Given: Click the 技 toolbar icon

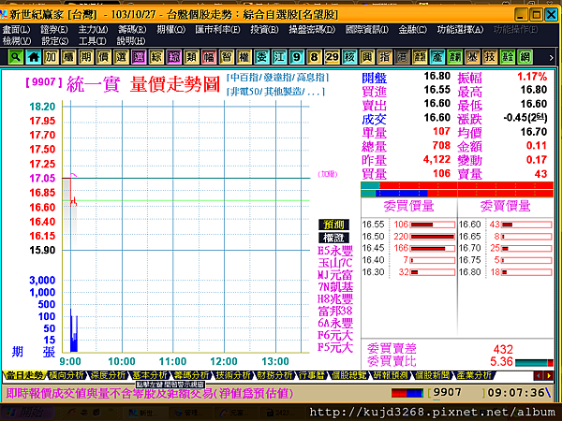Looking at the screenshot, I should pyautogui.click(x=490, y=57).
